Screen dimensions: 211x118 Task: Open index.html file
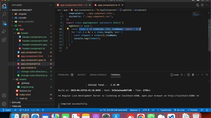tap(32, 95)
